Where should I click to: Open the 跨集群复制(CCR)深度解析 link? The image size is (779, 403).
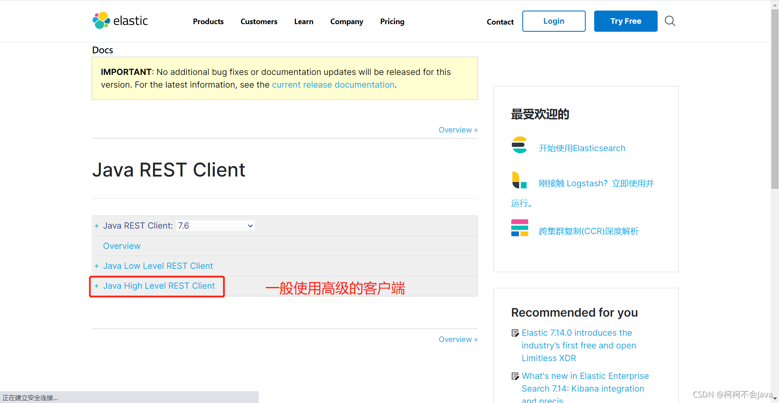pyautogui.click(x=589, y=231)
